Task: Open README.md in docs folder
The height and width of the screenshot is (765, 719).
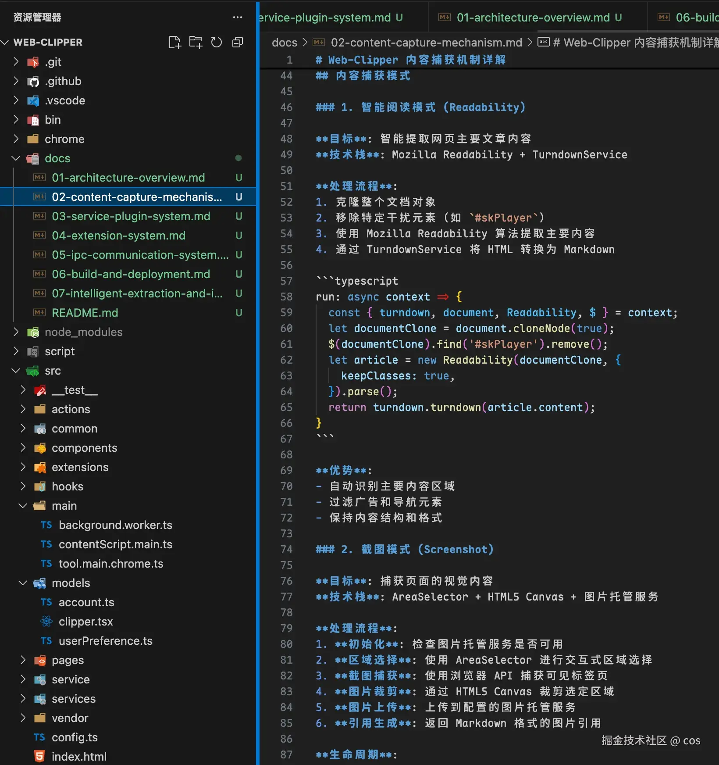Action: click(128, 313)
